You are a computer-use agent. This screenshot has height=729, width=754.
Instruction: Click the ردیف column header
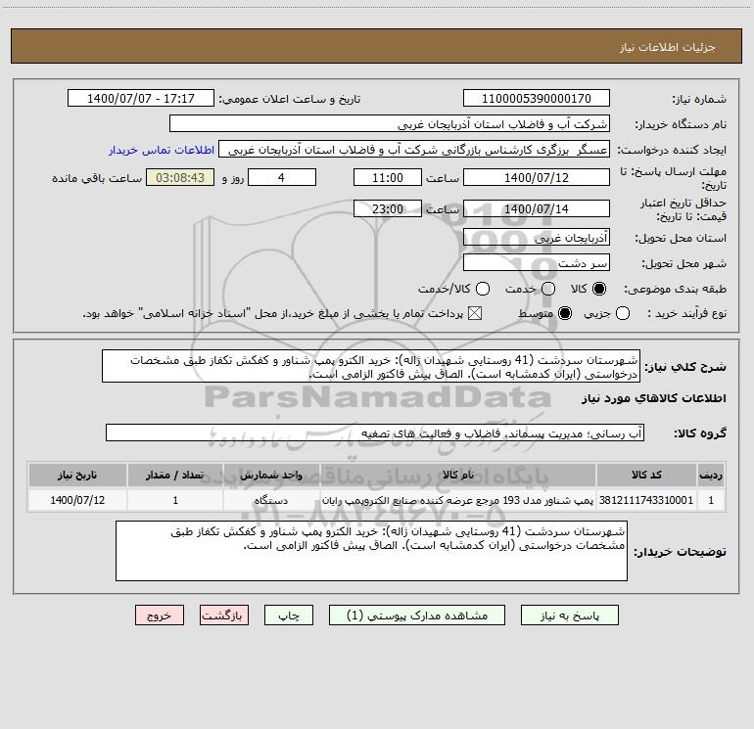(711, 475)
